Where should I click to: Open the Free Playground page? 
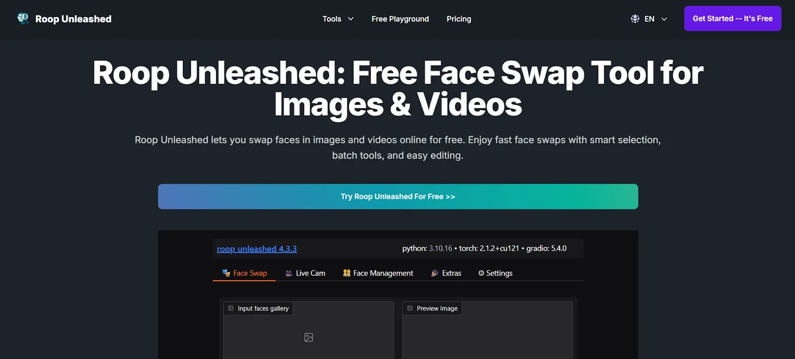(400, 19)
